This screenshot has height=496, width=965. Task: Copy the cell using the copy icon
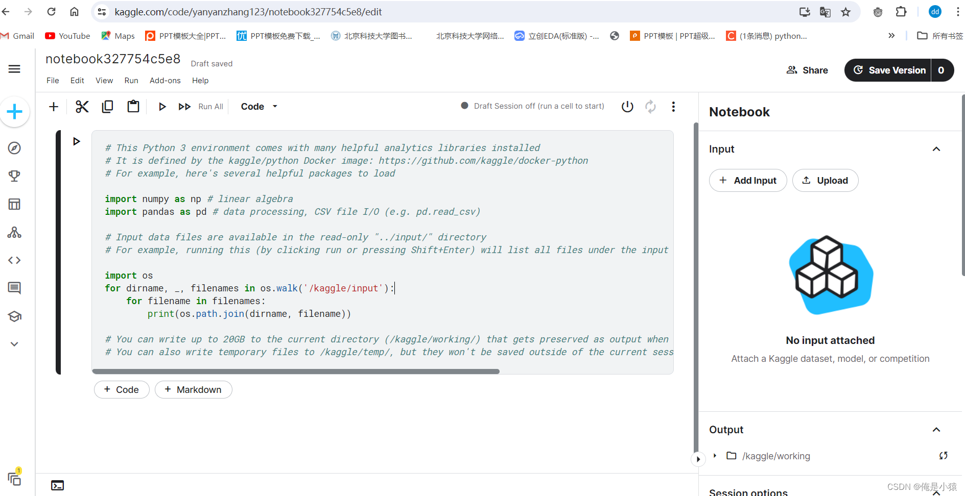click(107, 106)
